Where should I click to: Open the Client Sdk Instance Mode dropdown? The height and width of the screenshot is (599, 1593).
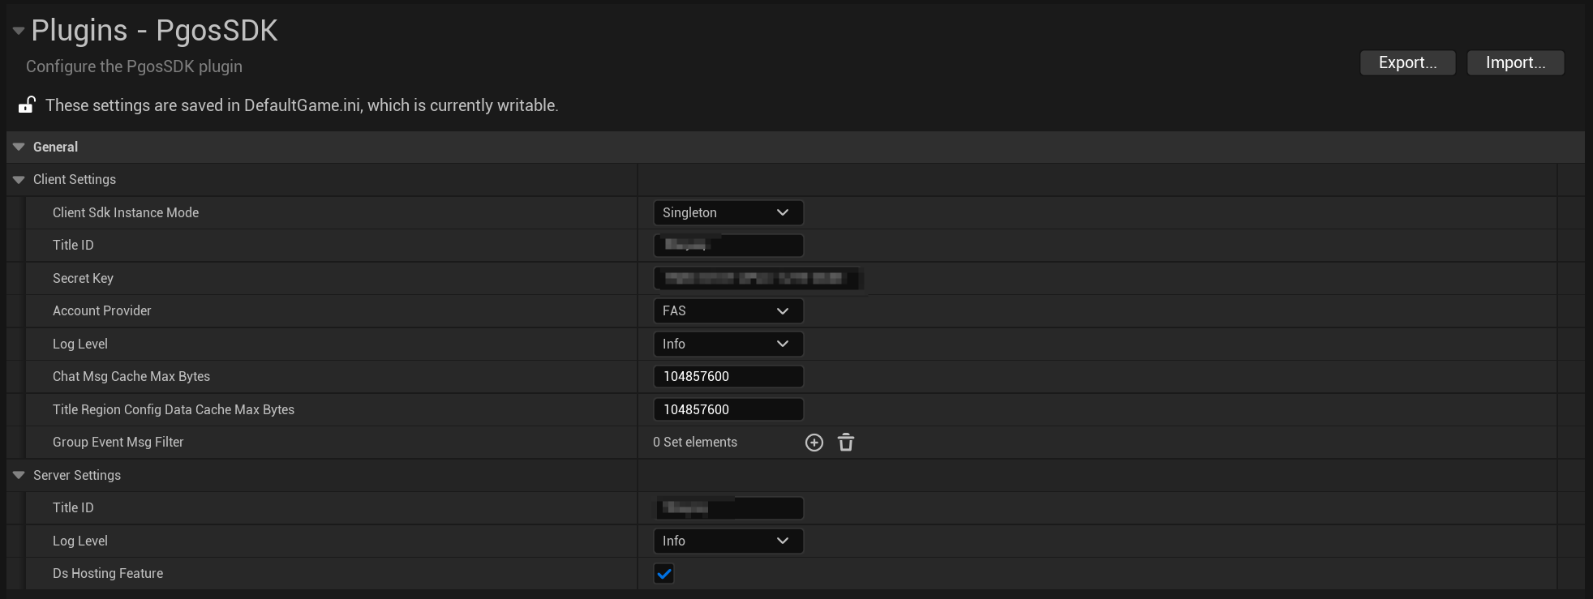coord(728,212)
